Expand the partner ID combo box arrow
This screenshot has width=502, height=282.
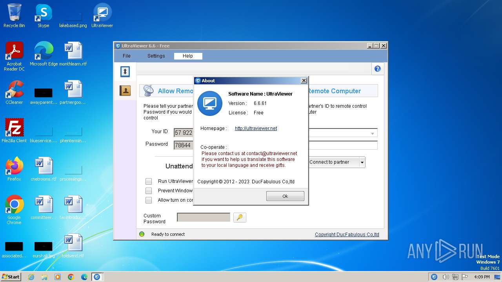[x=373, y=134]
